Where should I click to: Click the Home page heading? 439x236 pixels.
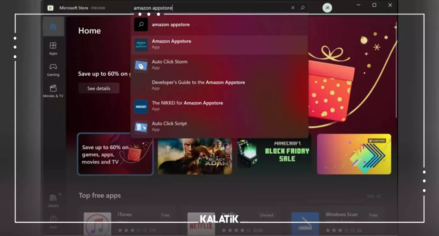click(89, 31)
